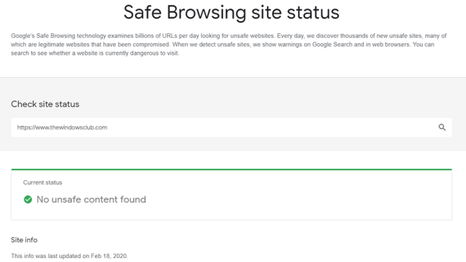Click the "Current status" label
The height and width of the screenshot is (262, 466).
(x=43, y=182)
